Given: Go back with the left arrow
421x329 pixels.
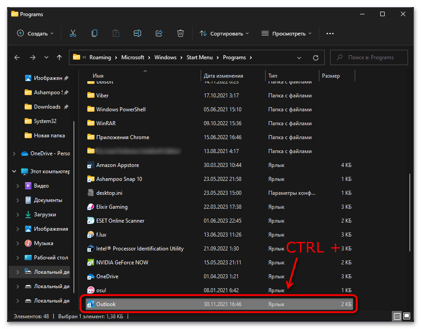Looking at the screenshot, I should click(17, 57).
